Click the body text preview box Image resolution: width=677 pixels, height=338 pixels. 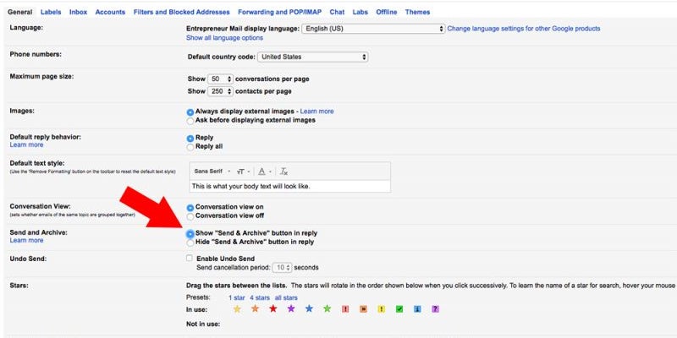(289, 187)
